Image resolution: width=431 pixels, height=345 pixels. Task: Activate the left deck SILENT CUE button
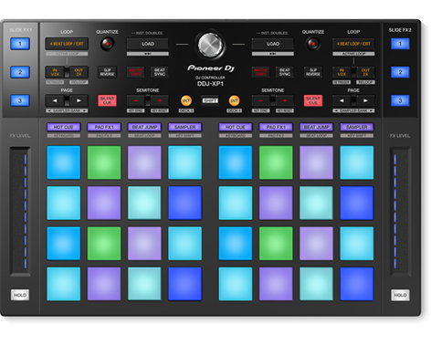tap(107, 100)
